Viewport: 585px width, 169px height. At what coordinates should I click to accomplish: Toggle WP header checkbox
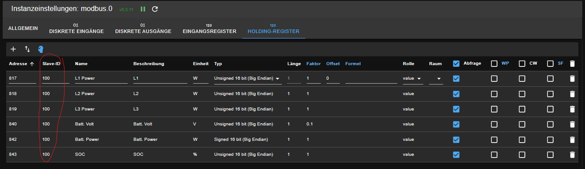coord(494,64)
